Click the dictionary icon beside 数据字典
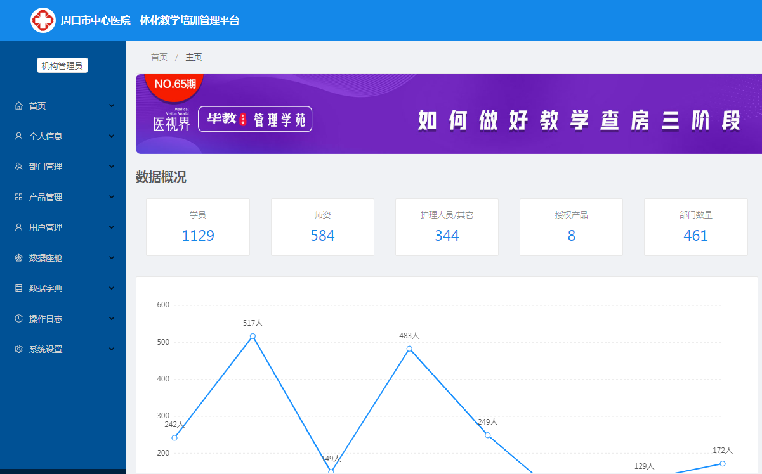Viewport: 762px width, 474px height. 18,288
